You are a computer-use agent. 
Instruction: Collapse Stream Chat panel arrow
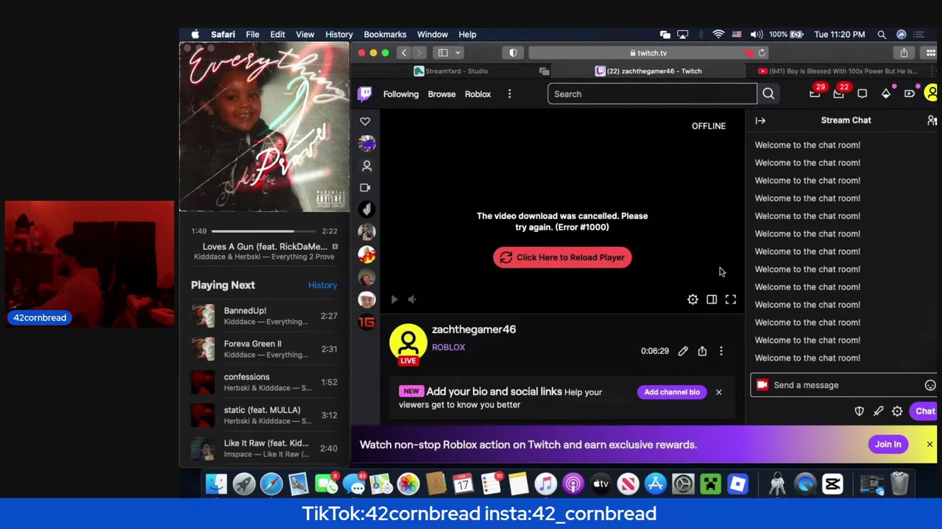760,120
